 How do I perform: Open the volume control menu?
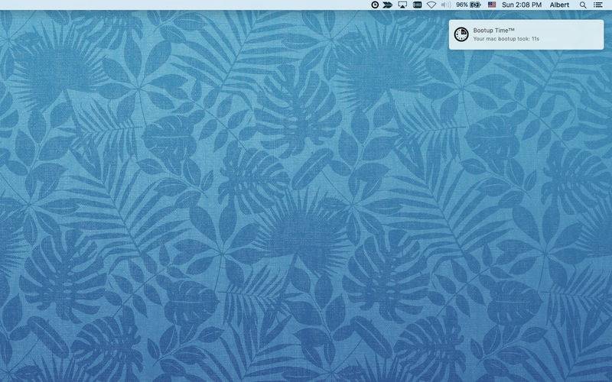(445, 5)
